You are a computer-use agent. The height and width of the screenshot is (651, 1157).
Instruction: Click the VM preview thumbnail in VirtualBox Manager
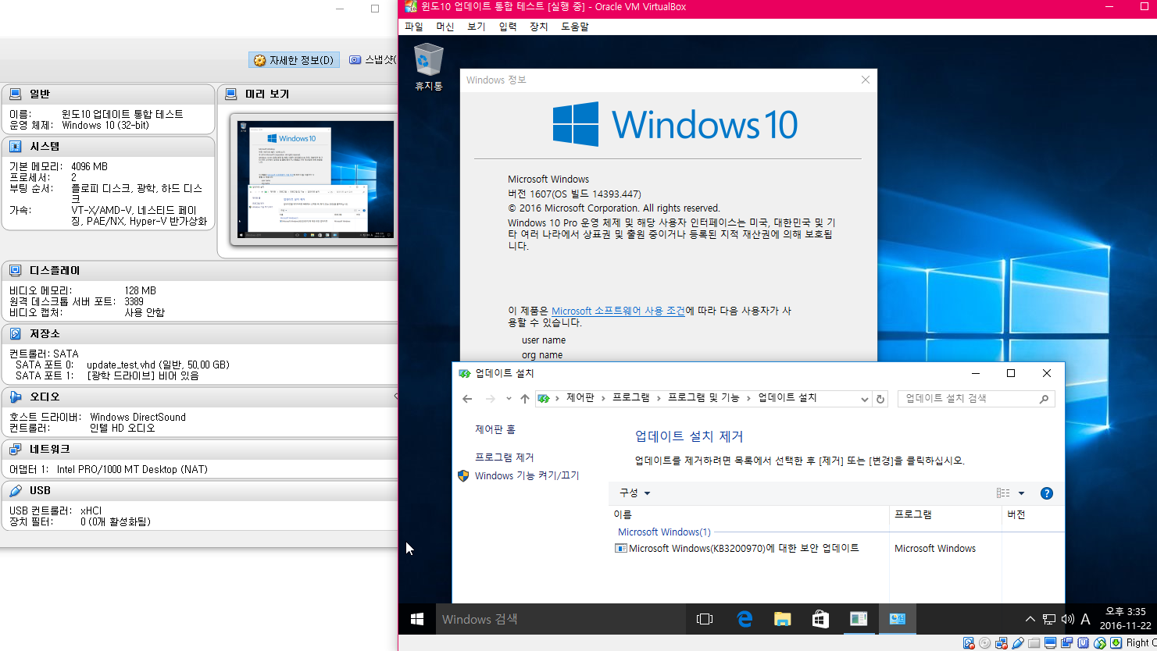(x=316, y=180)
